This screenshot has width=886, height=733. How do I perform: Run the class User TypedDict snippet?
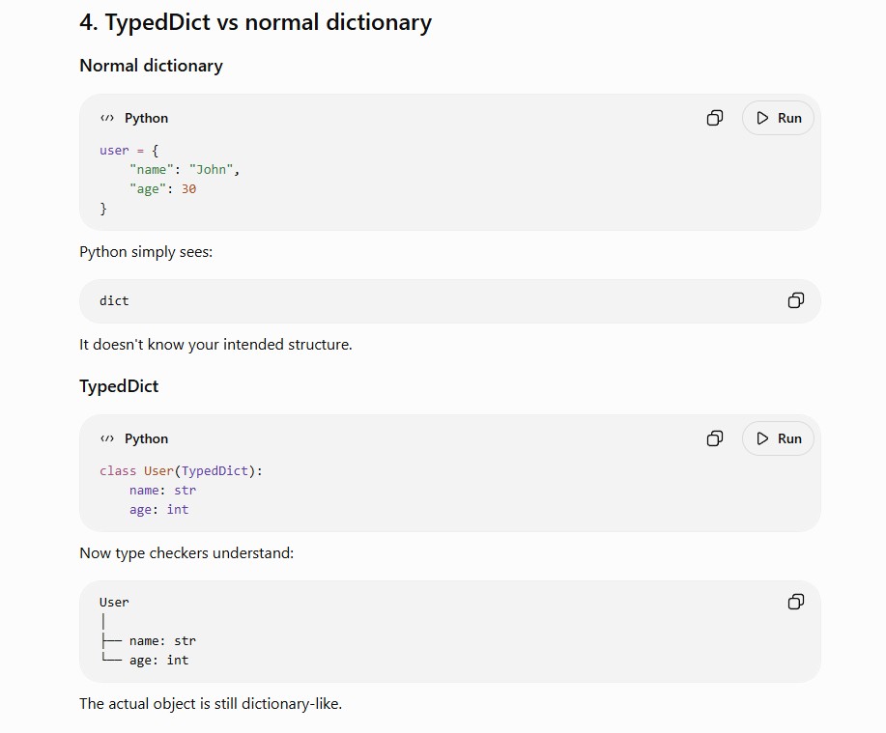[x=778, y=438]
